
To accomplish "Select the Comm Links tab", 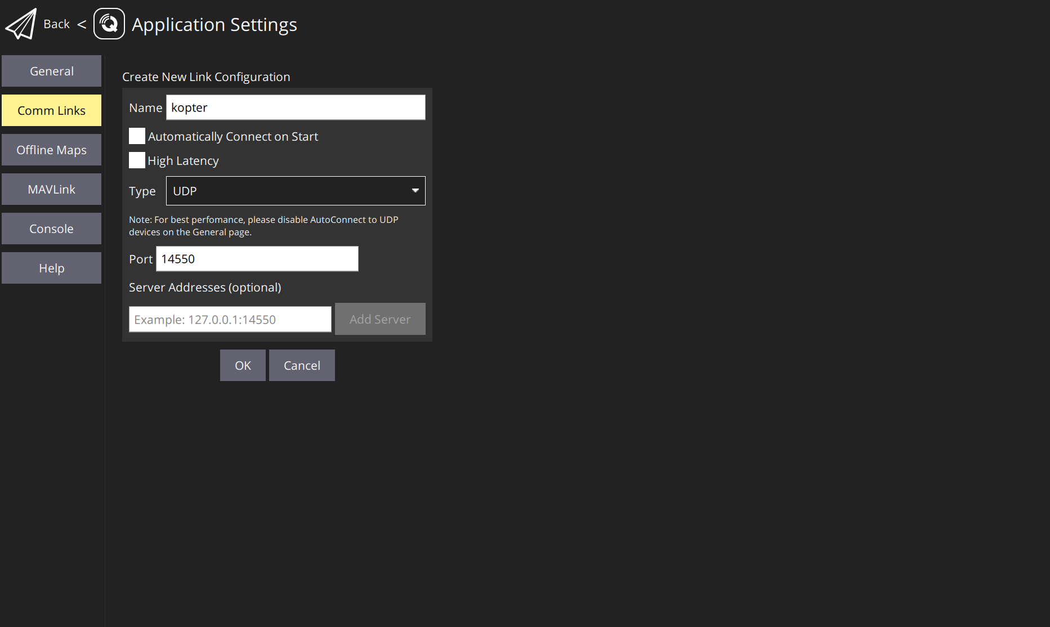I will tap(51, 110).
